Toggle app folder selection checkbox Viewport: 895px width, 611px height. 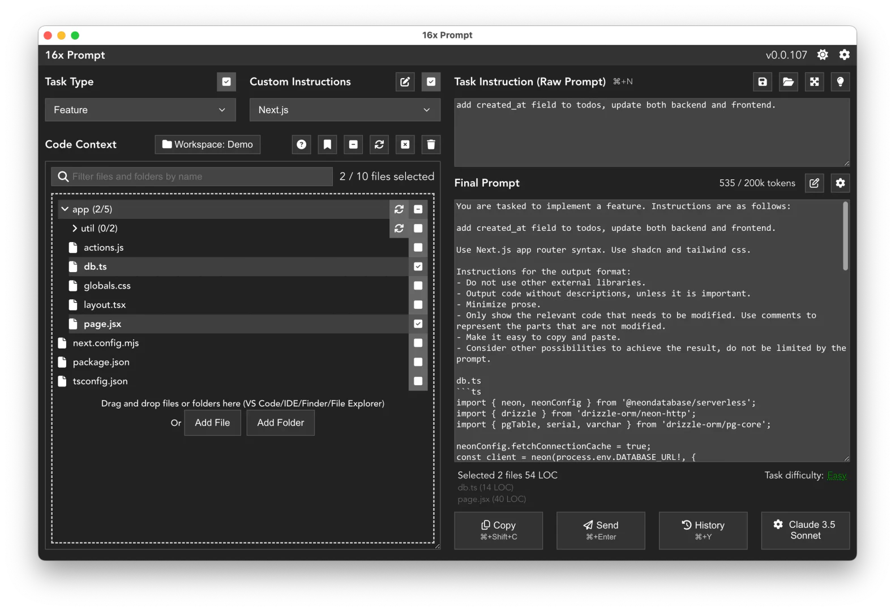tap(418, 209)
